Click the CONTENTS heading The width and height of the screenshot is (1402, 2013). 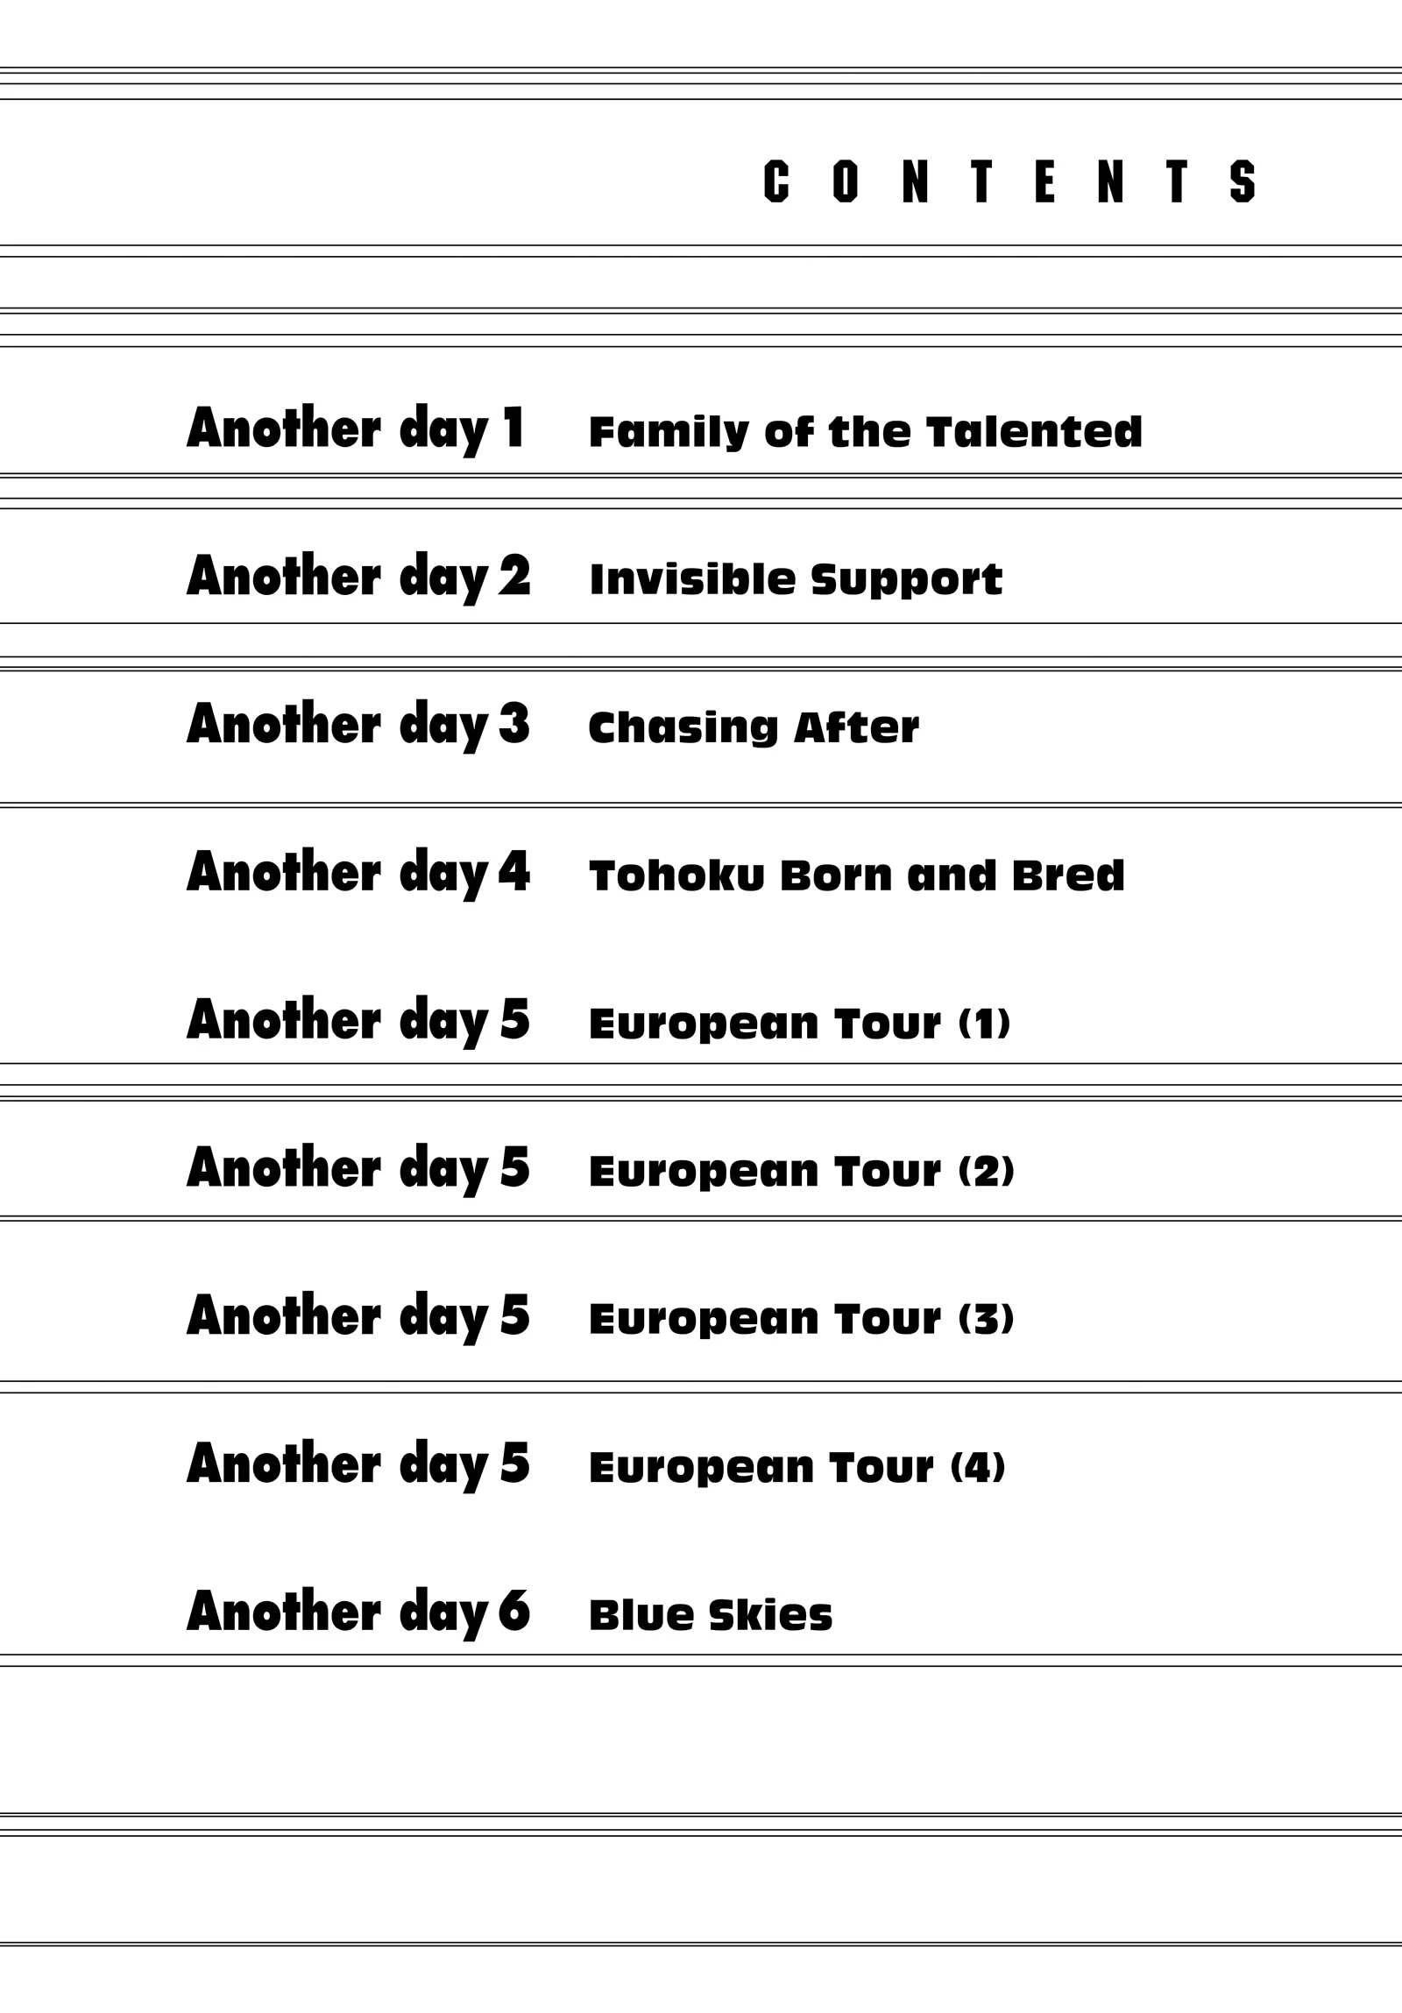click(x=1010, y=181)
